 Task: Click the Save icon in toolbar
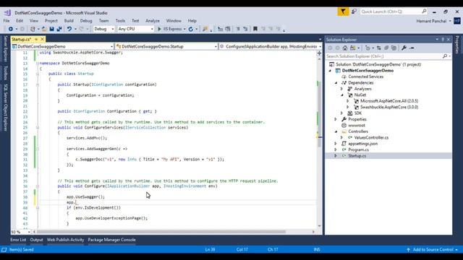(51, 29)
